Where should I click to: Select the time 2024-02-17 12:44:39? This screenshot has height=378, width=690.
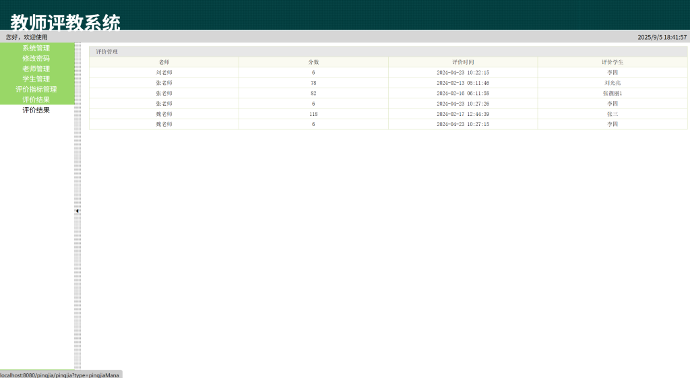pos(463,114)
